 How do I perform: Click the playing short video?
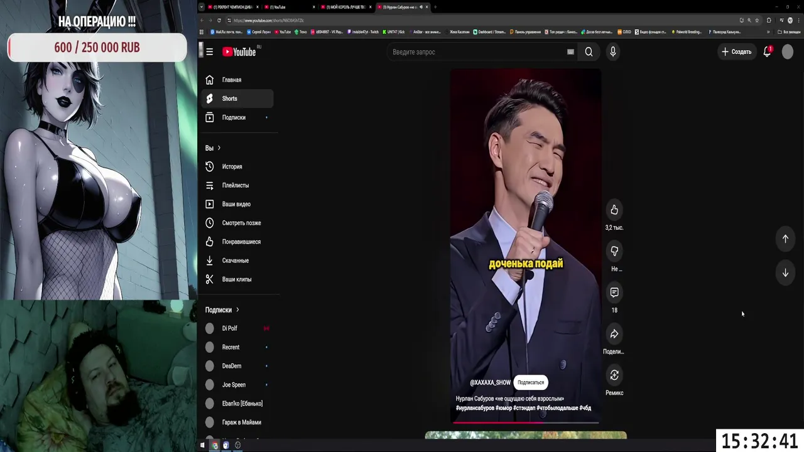(x=526, y=245)
